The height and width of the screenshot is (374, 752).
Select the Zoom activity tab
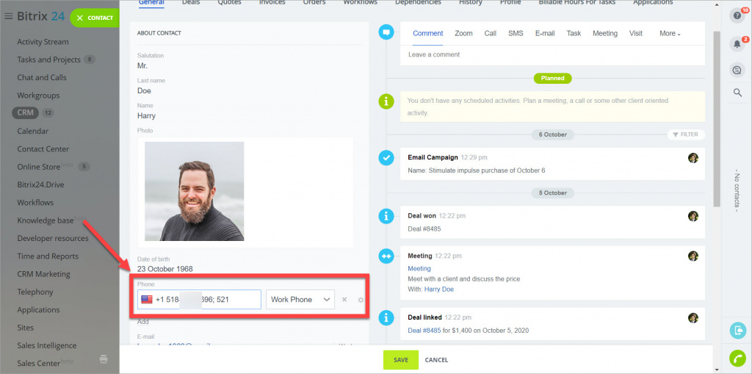coord(463,33)
